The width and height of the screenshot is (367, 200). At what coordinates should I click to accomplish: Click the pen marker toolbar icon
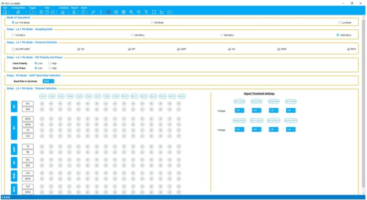click(93, 12)
